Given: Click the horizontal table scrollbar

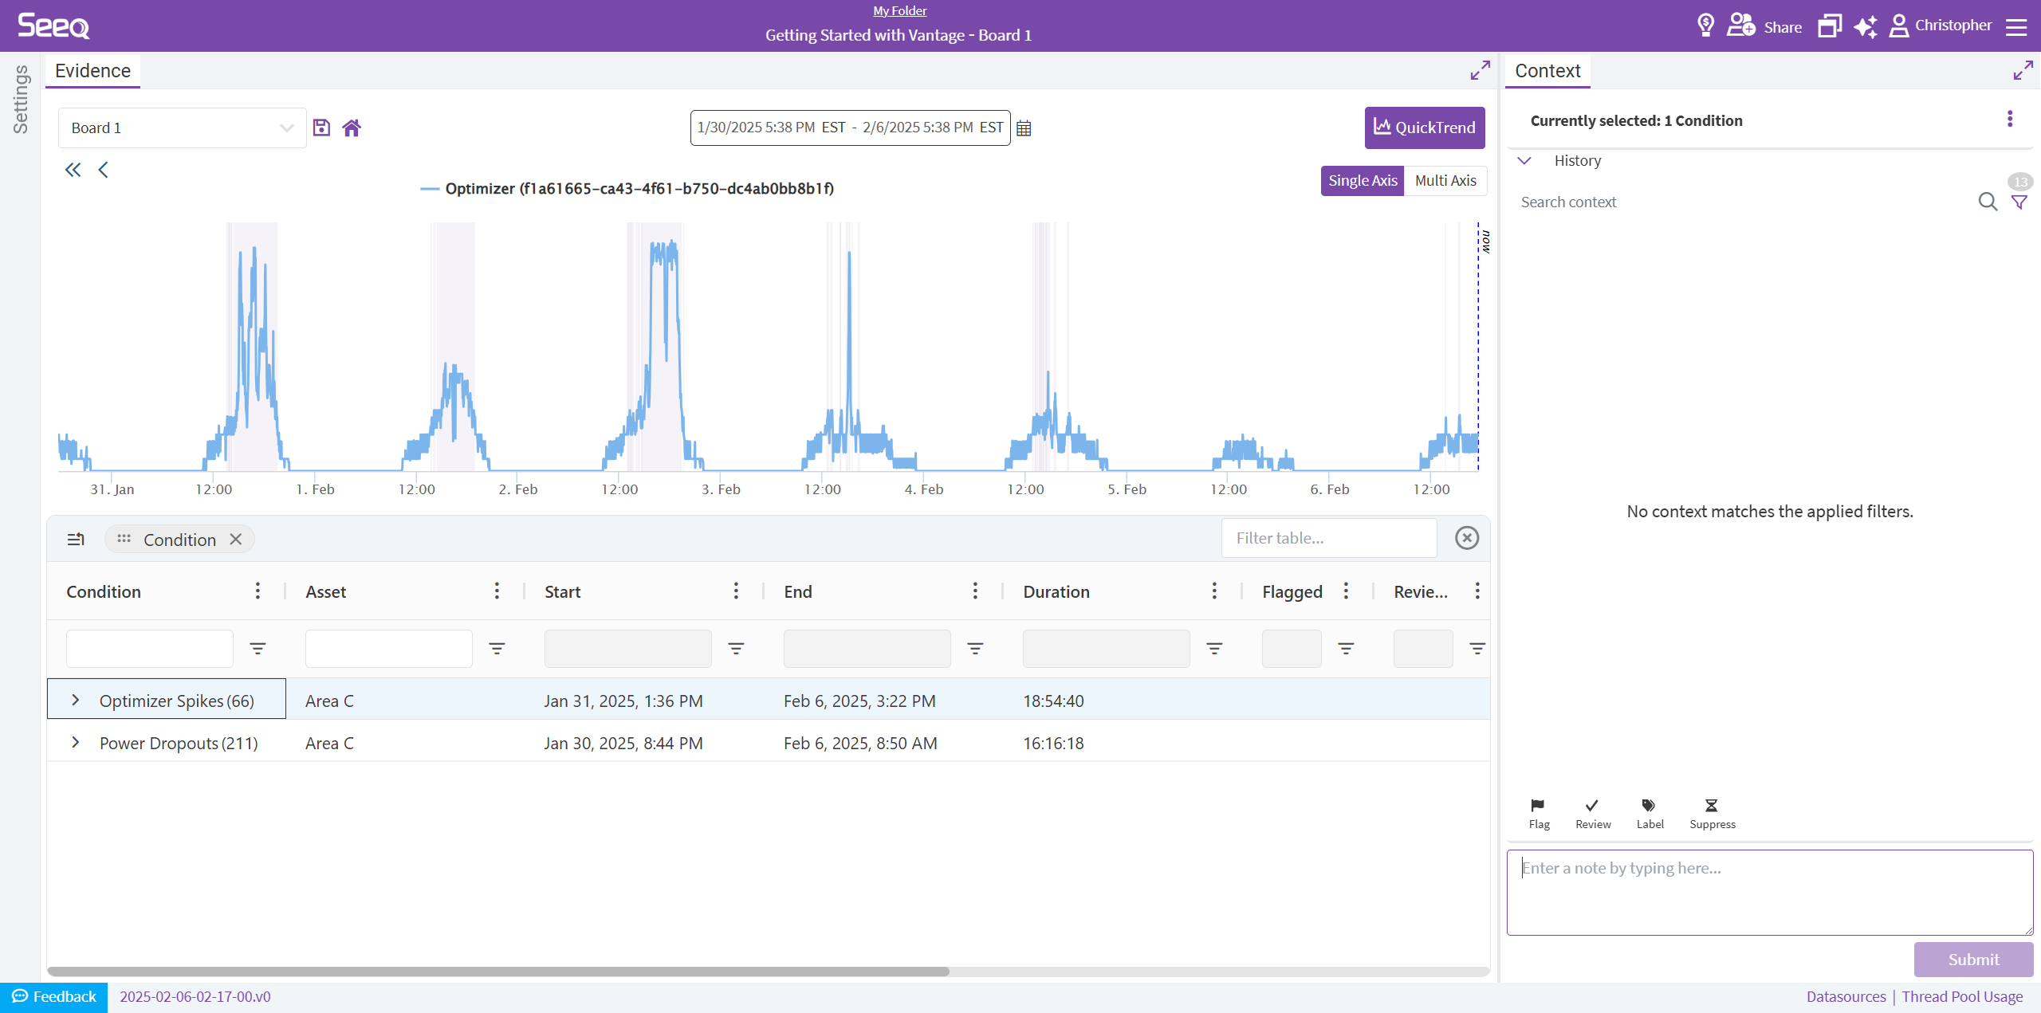Looking at the screenshot, I should 498,972.
